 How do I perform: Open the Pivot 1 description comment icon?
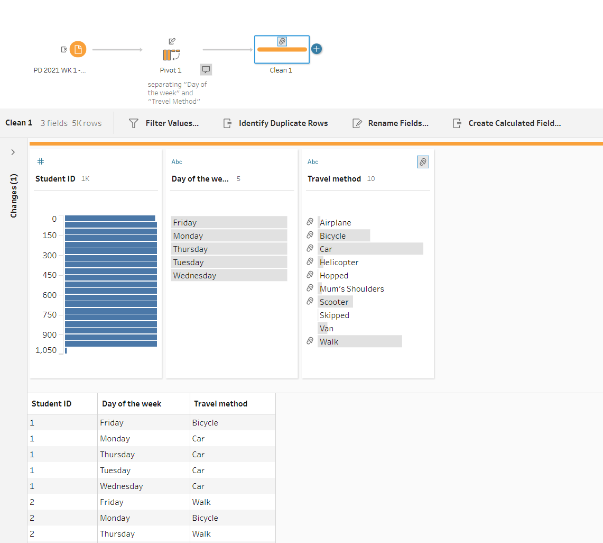coord(206,69)
